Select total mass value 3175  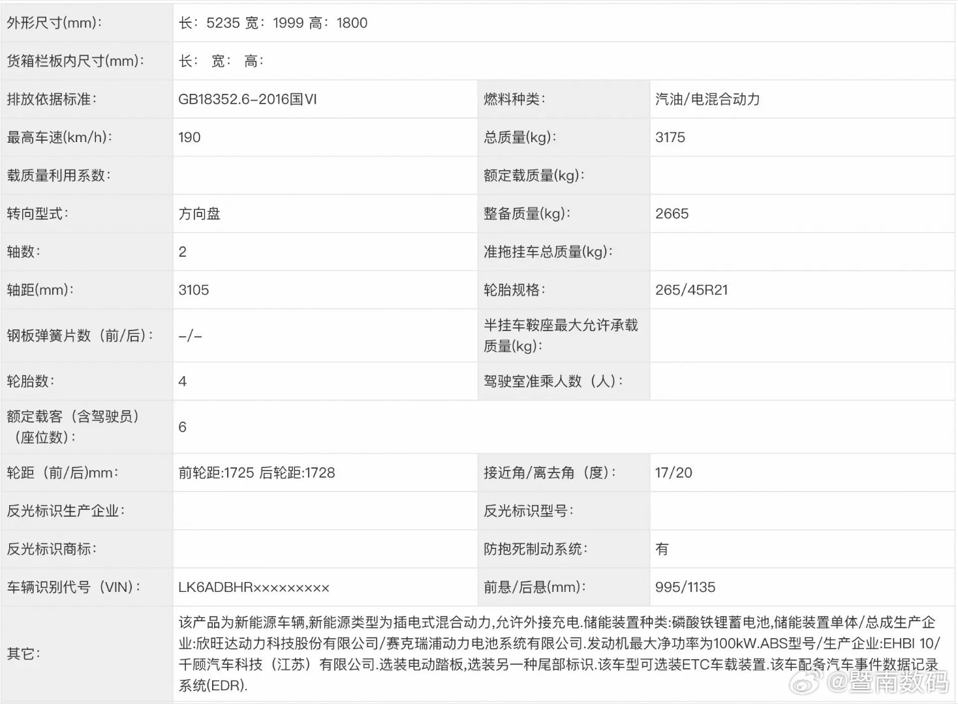670,138
